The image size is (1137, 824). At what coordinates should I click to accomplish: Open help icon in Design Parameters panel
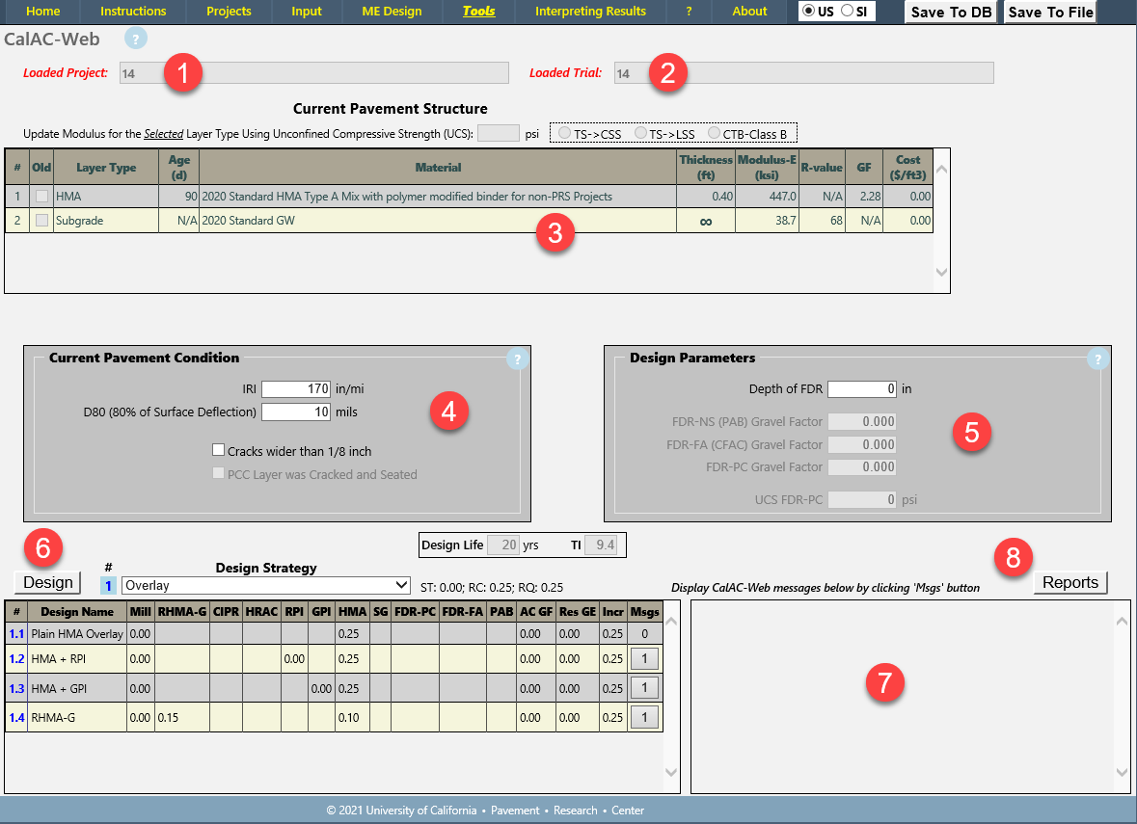click(1097, 359)
